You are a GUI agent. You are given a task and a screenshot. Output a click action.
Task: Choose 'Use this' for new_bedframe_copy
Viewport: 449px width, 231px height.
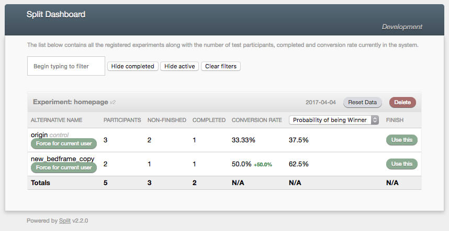point(401,164)
